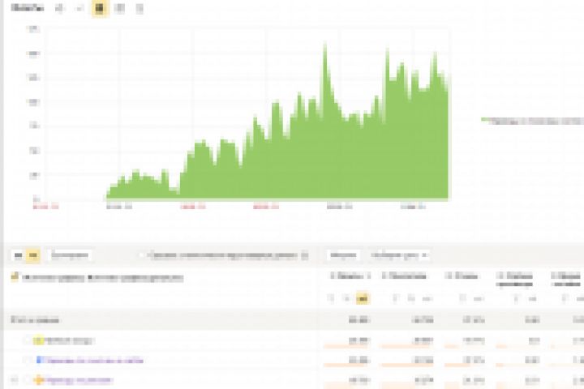Select the highlighted area chart type icon
Viewport: 584px width, 389px height.
[x=100, y=9]
